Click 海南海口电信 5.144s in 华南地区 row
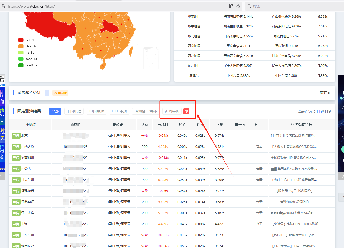This screenshot has width=344, height=248. click(x=238, y=17)
